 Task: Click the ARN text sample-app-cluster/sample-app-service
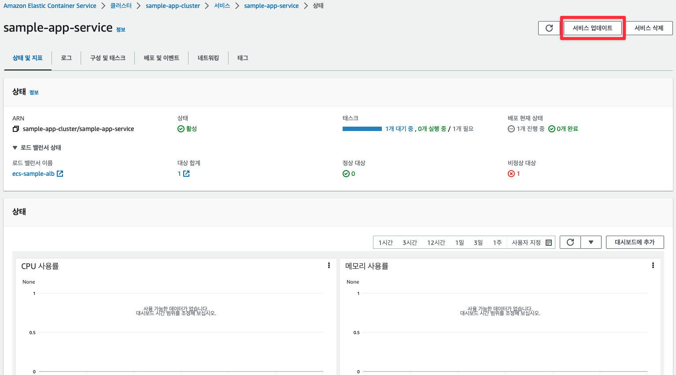pyautogui.click(x=78, y=129)
